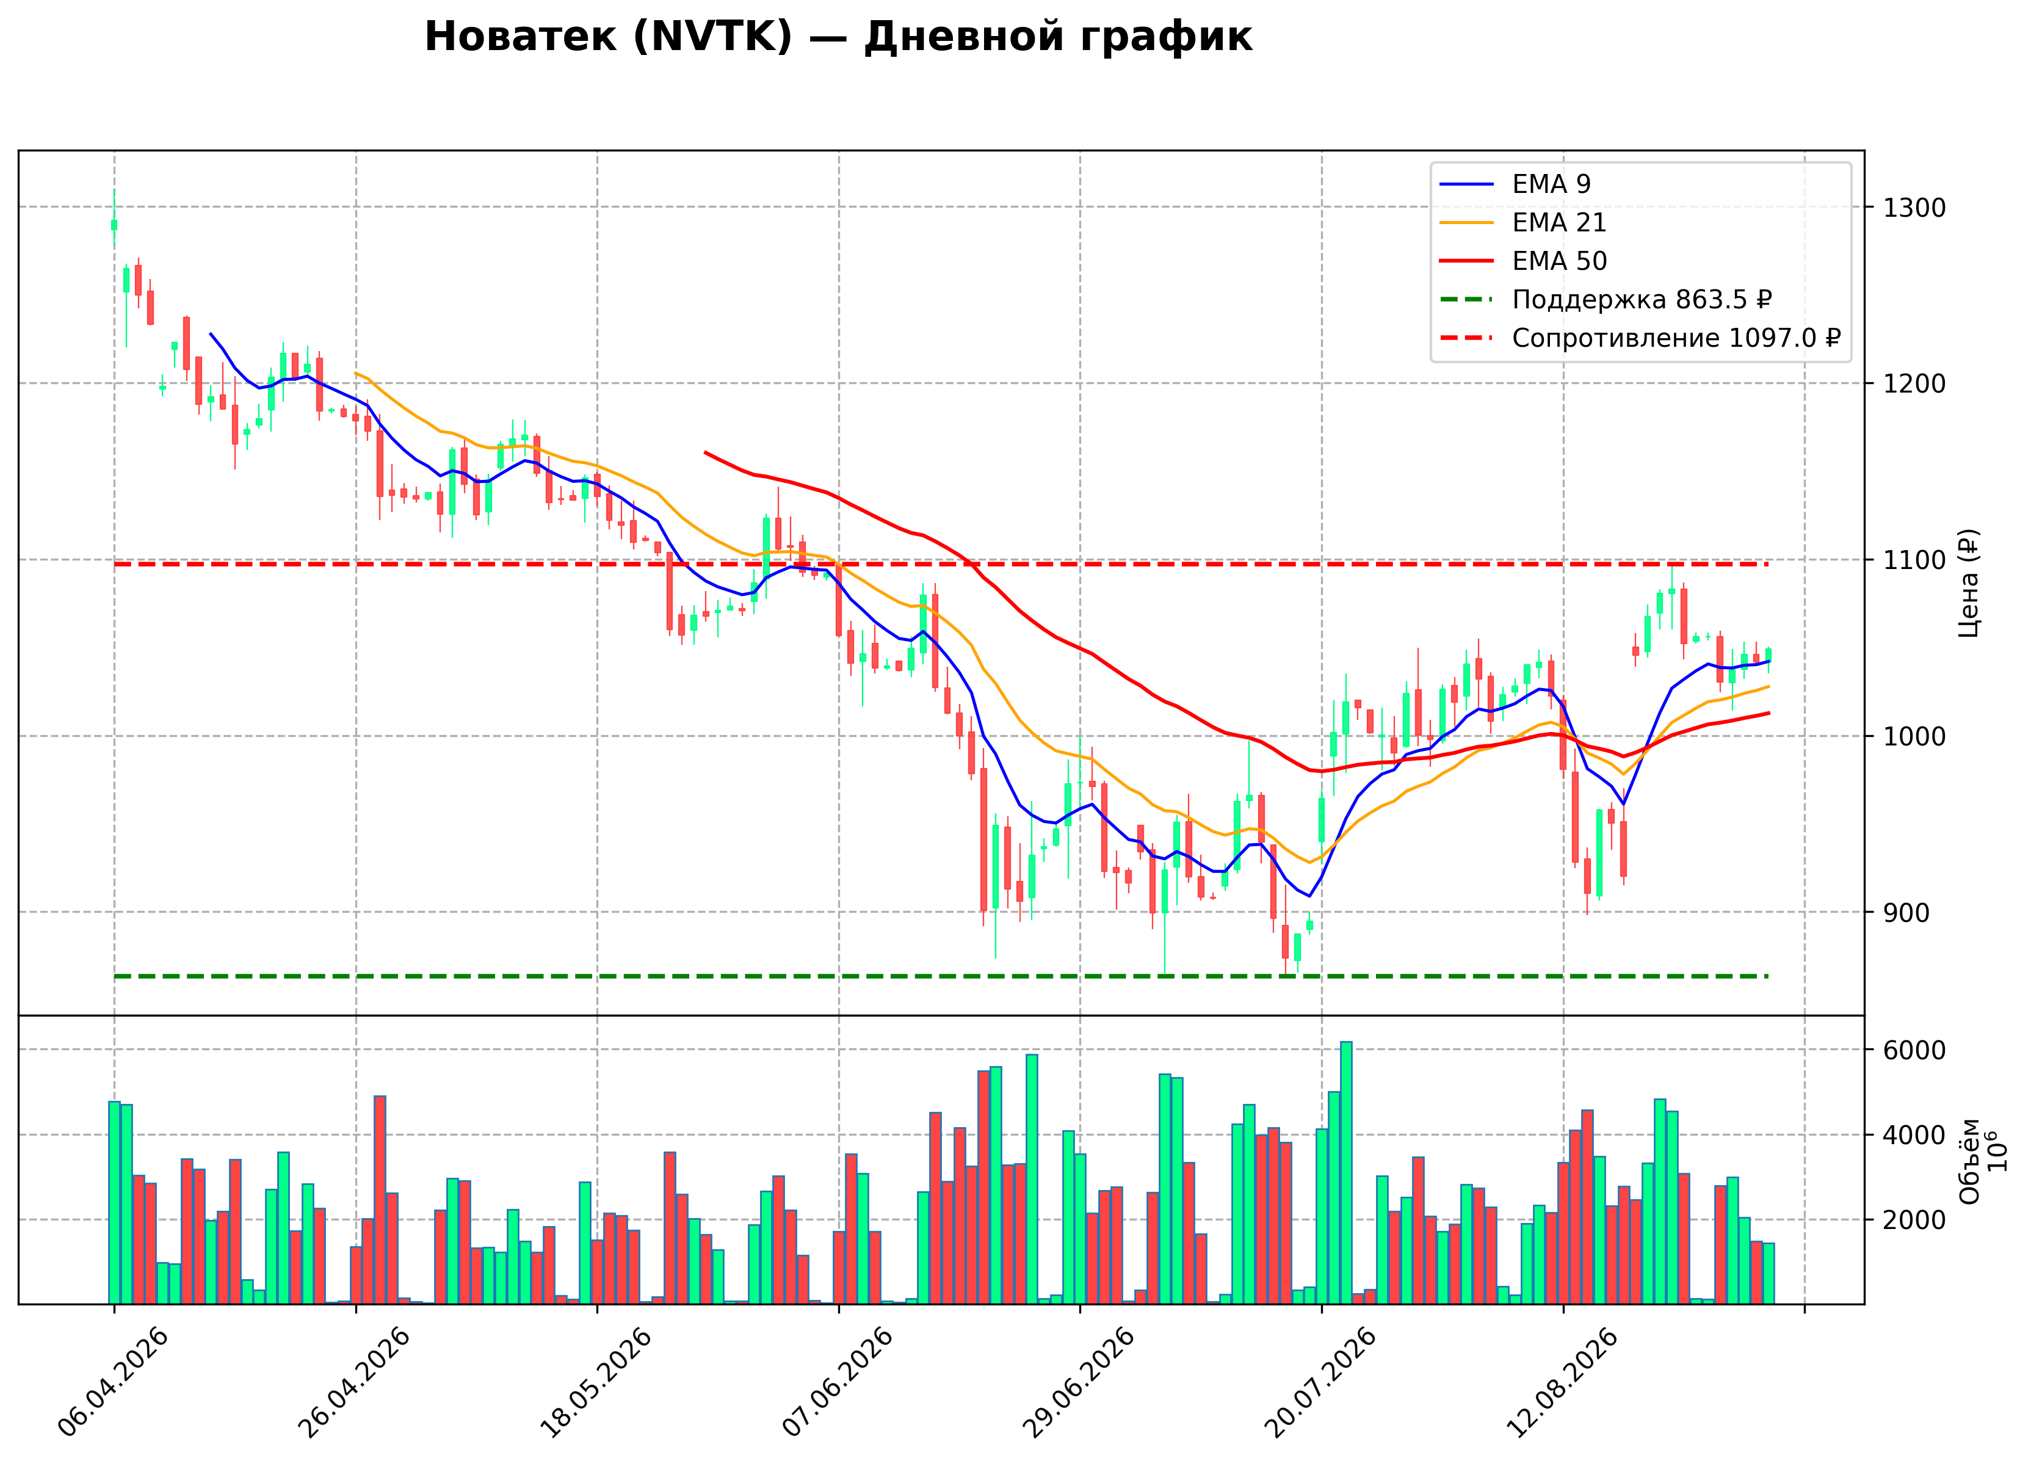Click the 07.06.2026 date label
This screenshot has width=2031, height=1461.
[838, 1383]
